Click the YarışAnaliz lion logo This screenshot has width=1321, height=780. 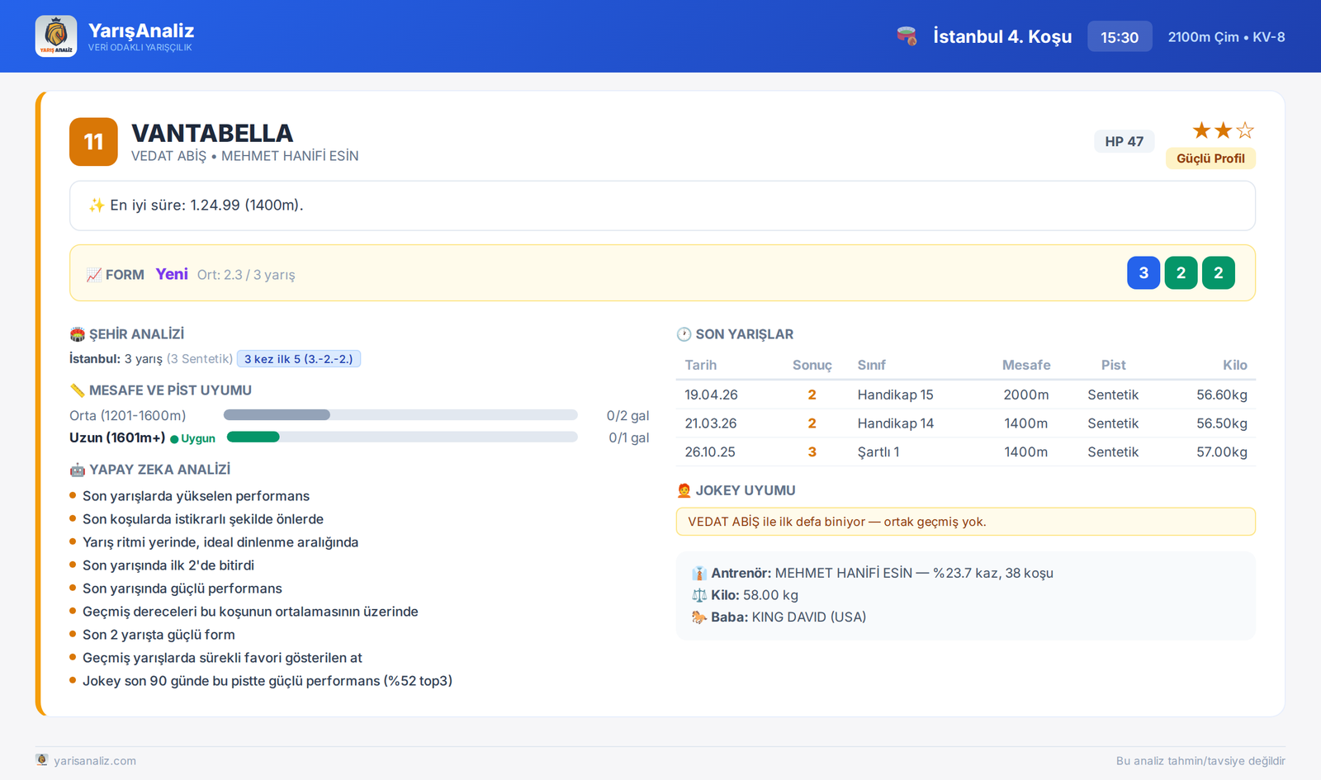(56, 36)
